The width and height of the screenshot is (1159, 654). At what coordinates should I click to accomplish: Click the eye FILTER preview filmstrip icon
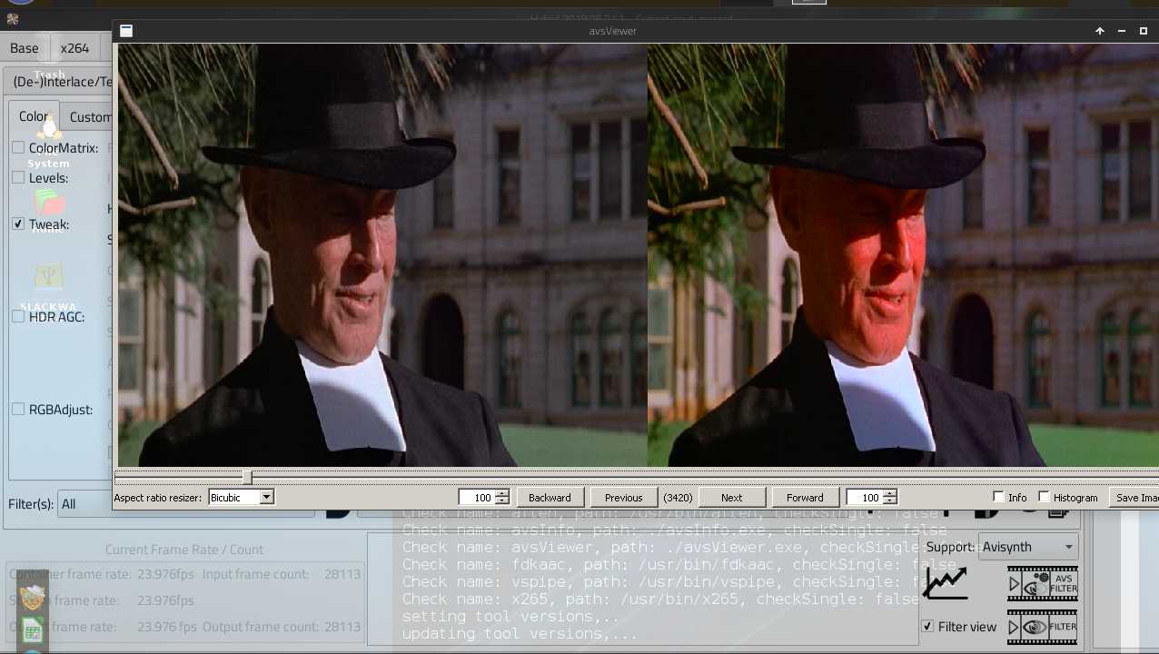click(1042, 627)
